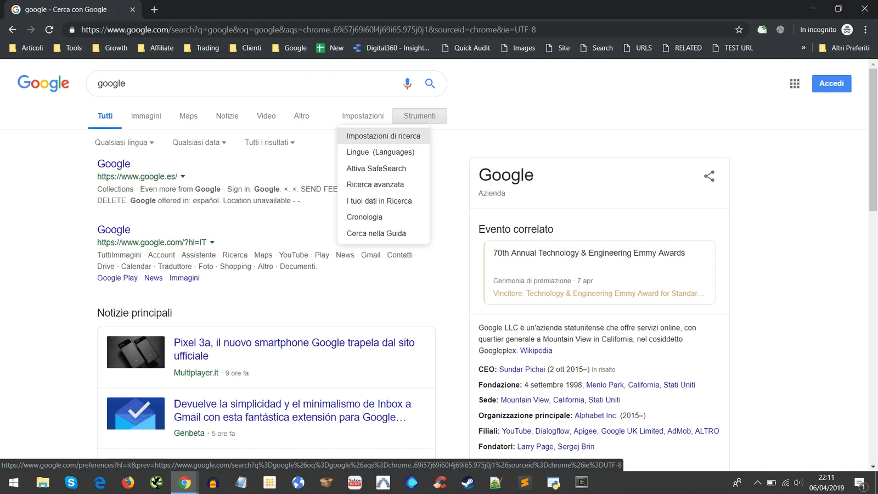This screenshot has width=878, height=494.
Task: Click the Google logo
Action: point(43,83)
